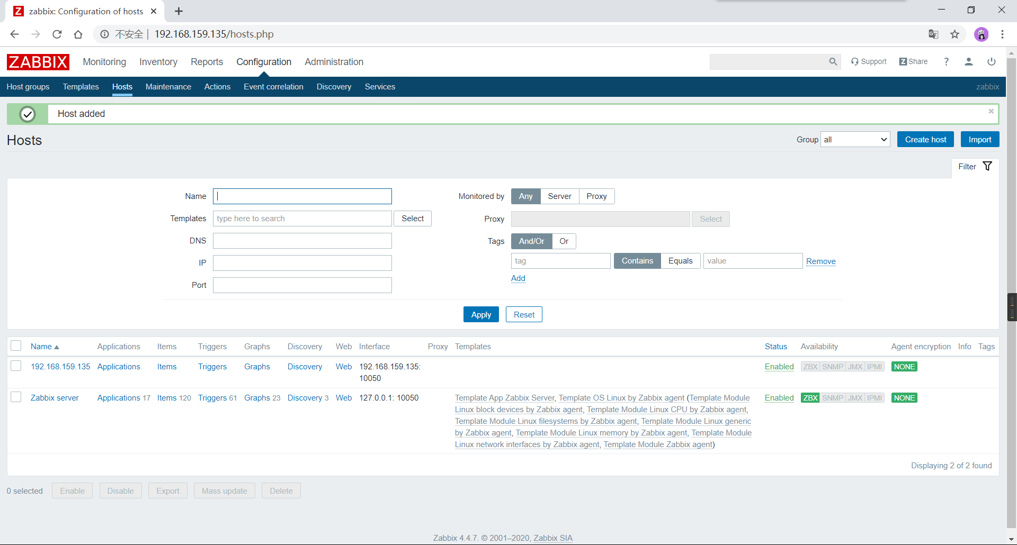Open the Support link with headset icon

click(x=869, y=62)
